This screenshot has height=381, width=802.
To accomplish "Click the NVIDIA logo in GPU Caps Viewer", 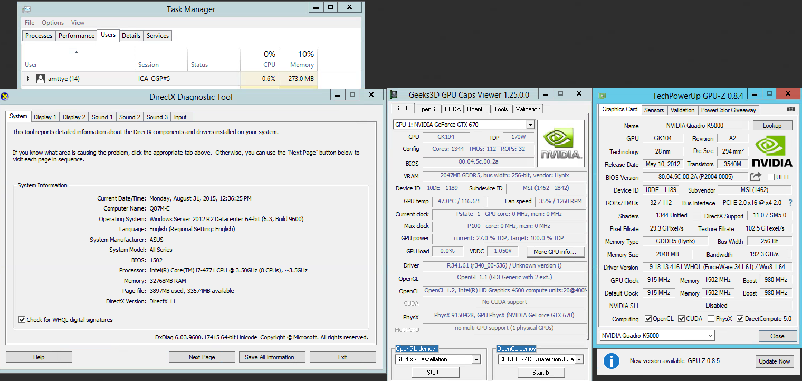I will point(560,144).
